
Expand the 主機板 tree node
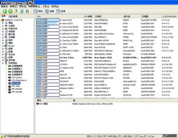[x=3, y=25]
